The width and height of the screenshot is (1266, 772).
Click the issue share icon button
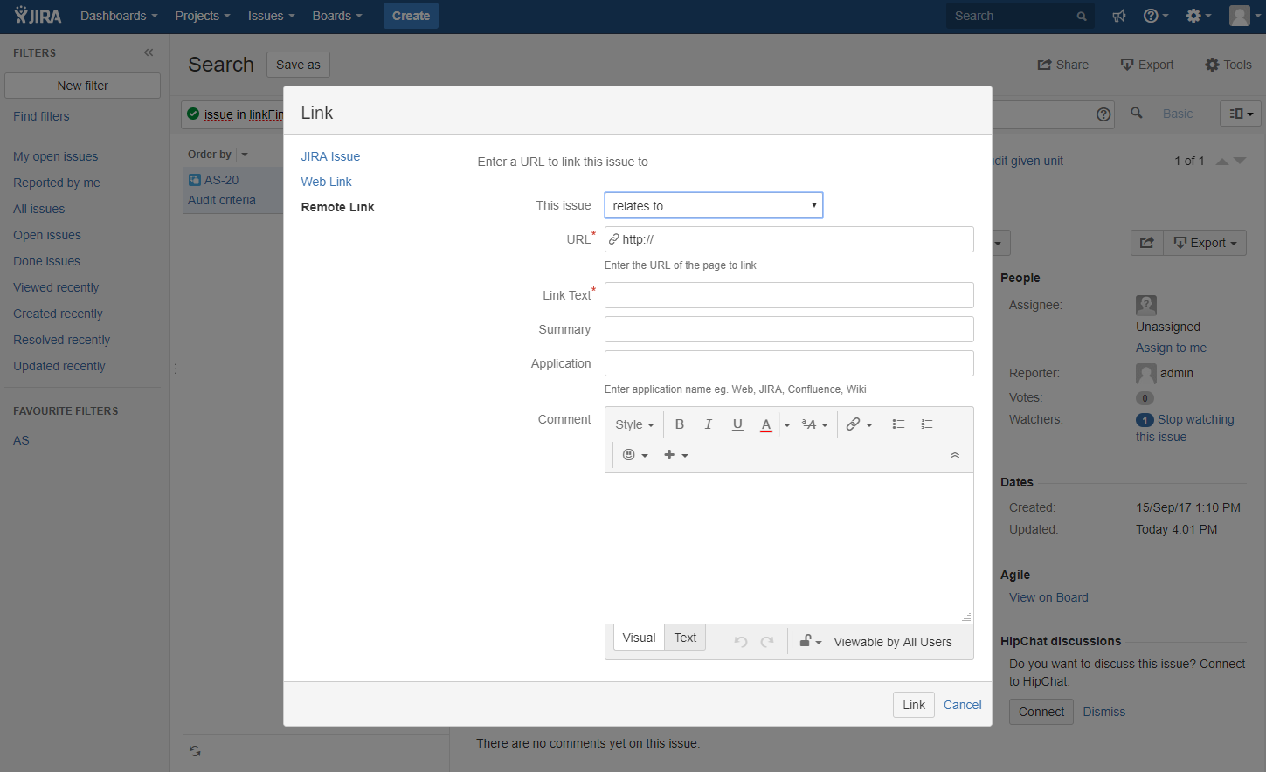(x=1147, y=243)
